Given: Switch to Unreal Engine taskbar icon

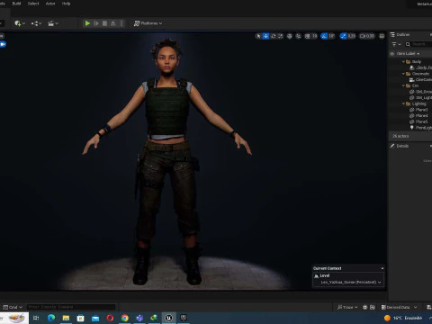Looking at the screenshot, I should (169, 318).
